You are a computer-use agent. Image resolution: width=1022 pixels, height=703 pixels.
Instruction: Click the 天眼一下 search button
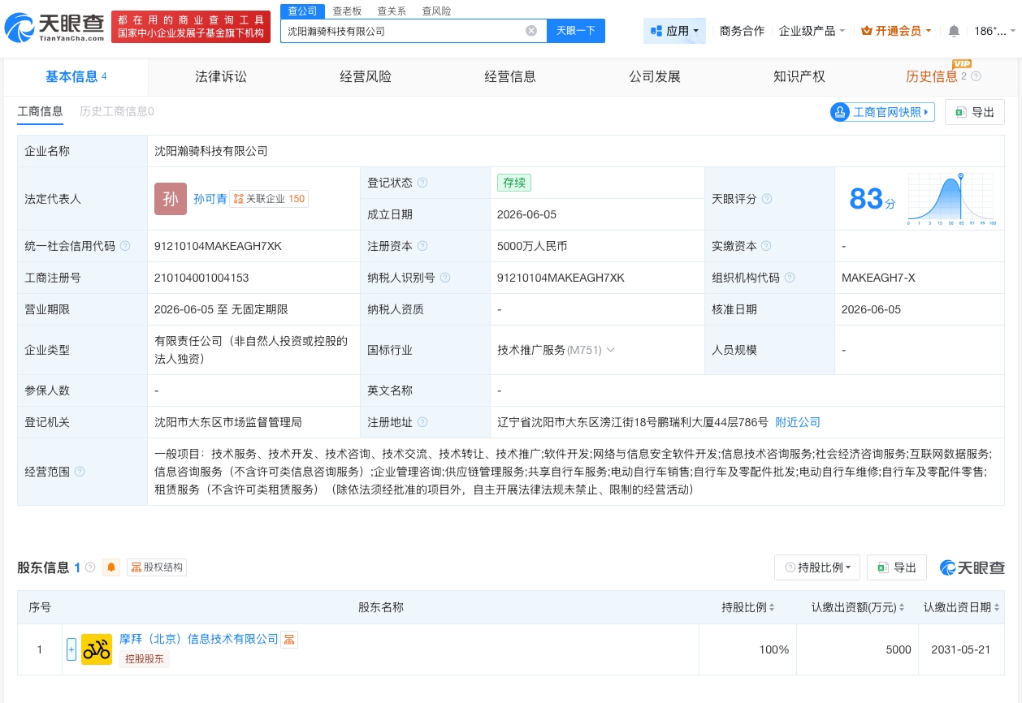576,31
